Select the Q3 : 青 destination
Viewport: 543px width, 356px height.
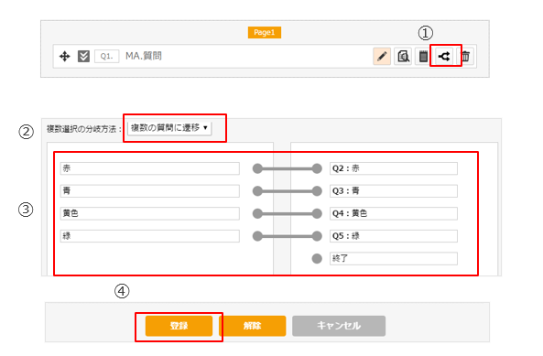click(x=394, y=191)
